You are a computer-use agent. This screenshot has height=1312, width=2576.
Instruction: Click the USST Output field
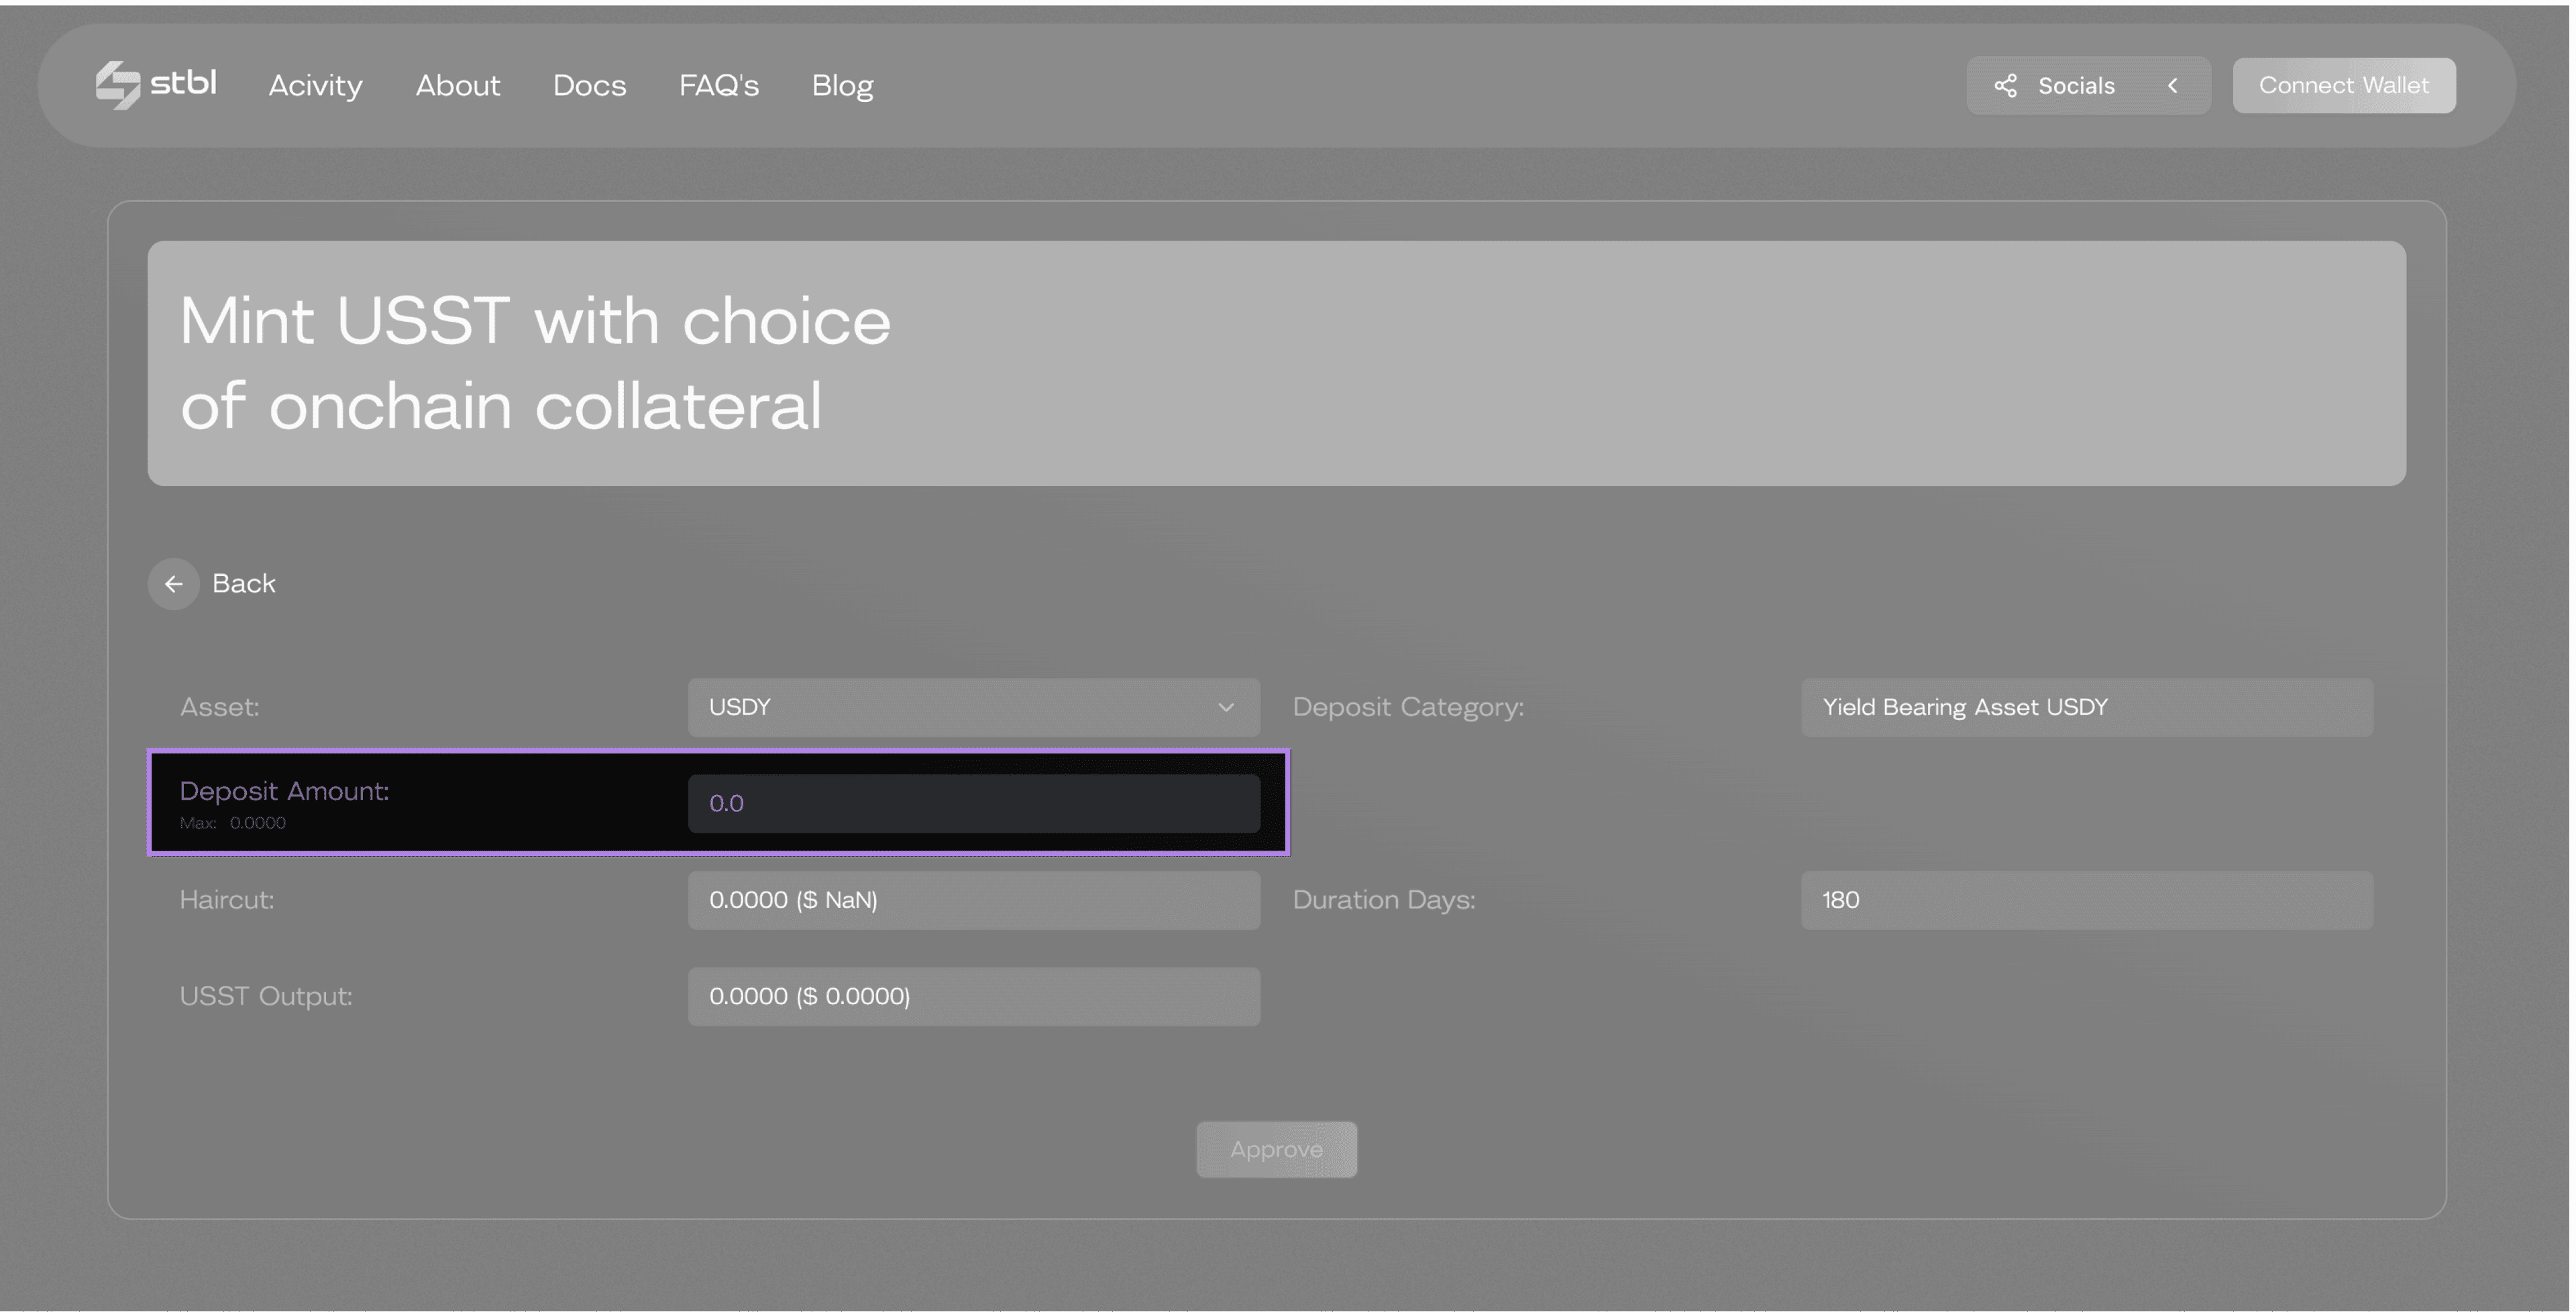973,996
